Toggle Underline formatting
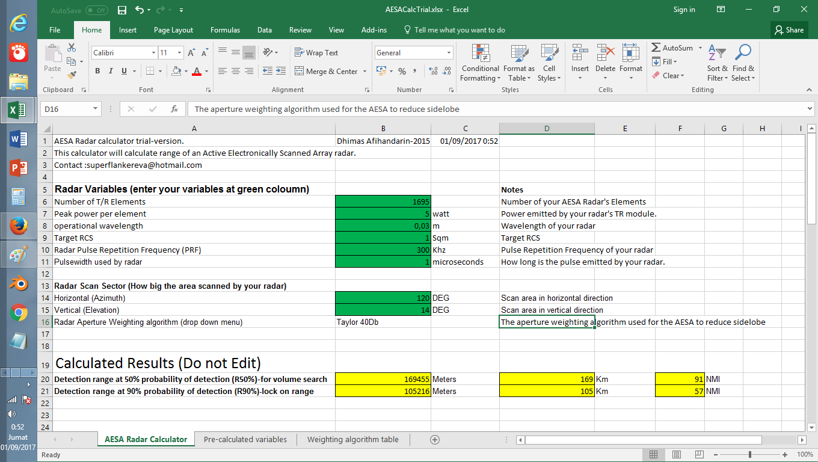The width and height of the screenshot is (818, 462). pyautogui.click(x=124, y=71)
